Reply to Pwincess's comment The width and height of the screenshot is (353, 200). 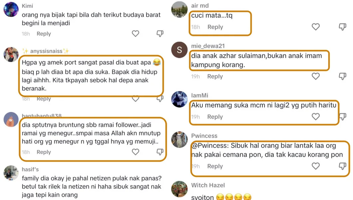click(215, 166)
